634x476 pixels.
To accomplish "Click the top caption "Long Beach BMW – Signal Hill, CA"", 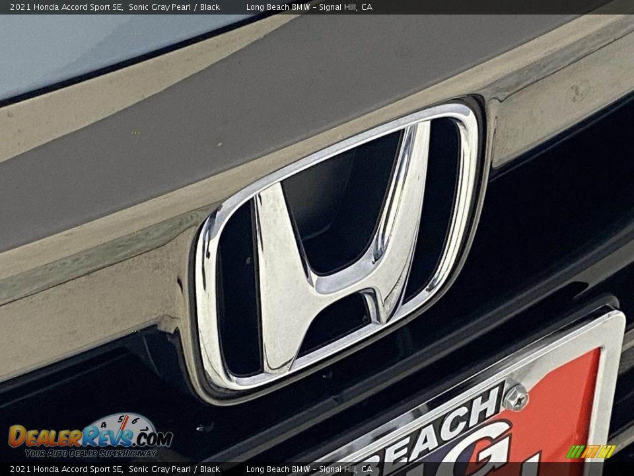I will (x=309, y=7).
